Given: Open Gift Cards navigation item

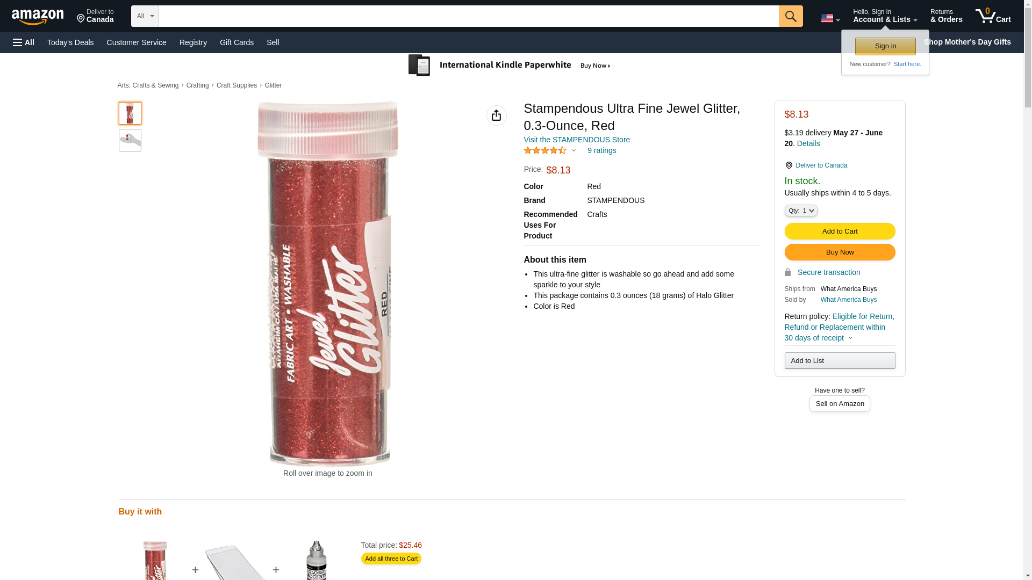Looking at the screenshot, I should point(236,42).
